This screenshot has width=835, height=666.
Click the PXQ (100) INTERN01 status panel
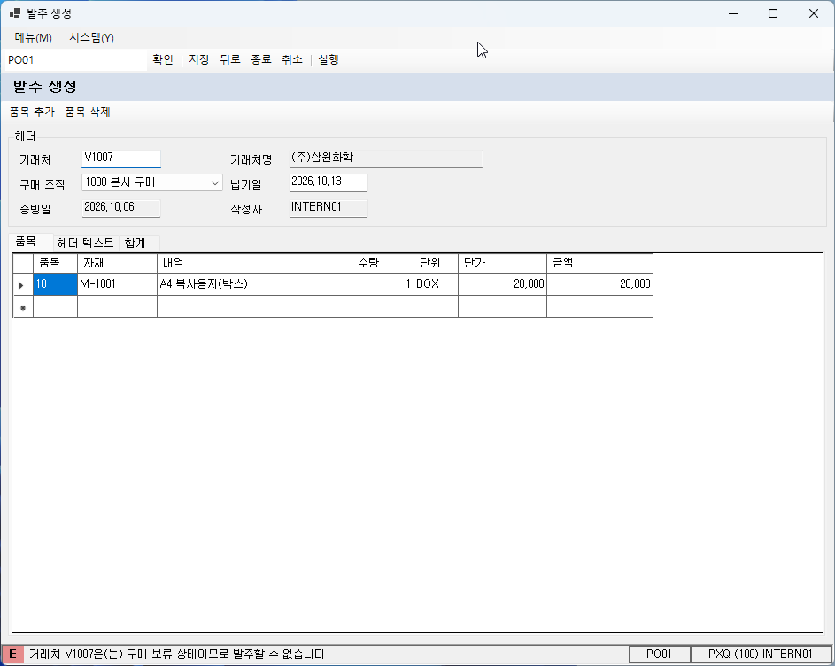click(761, 654)
